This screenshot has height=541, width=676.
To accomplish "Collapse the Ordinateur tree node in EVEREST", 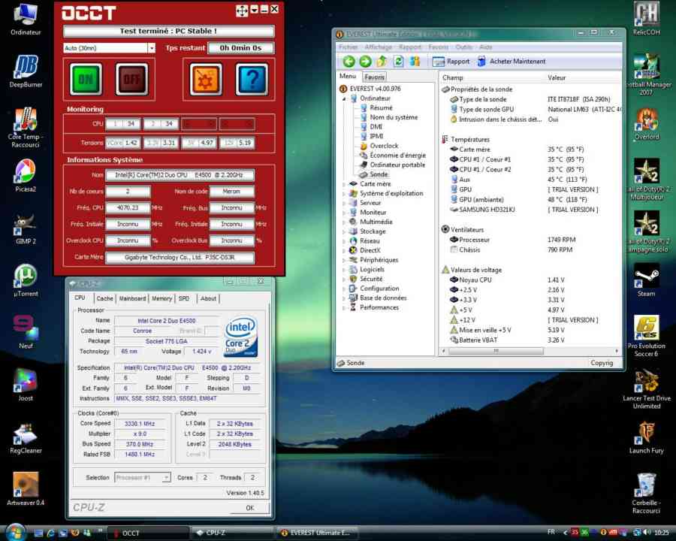I will tap(344, 98).
